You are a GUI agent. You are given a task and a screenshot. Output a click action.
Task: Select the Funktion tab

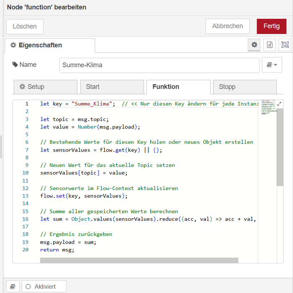pos(178,87)
